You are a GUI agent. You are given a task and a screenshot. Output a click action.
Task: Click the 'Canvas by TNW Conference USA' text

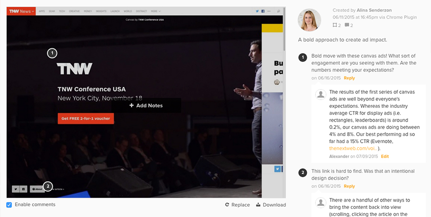145,20
